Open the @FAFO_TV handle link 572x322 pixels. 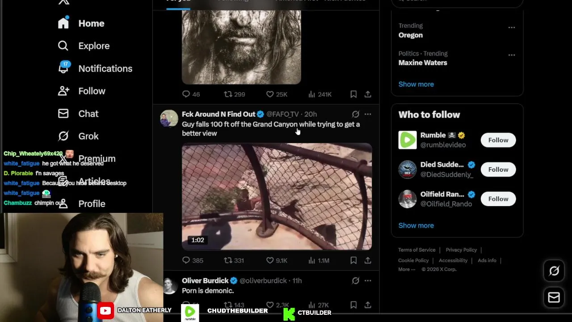pos(282,114)
